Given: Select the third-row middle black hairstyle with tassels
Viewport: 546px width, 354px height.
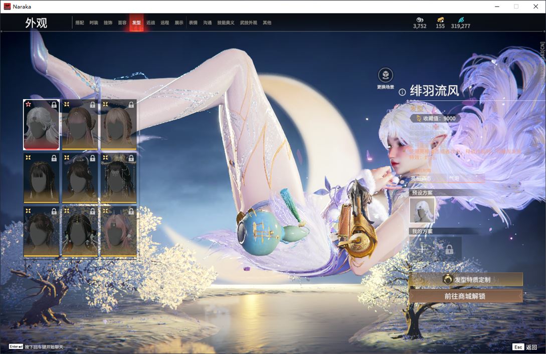Looking at the screenshot, I should coord(80,232).
